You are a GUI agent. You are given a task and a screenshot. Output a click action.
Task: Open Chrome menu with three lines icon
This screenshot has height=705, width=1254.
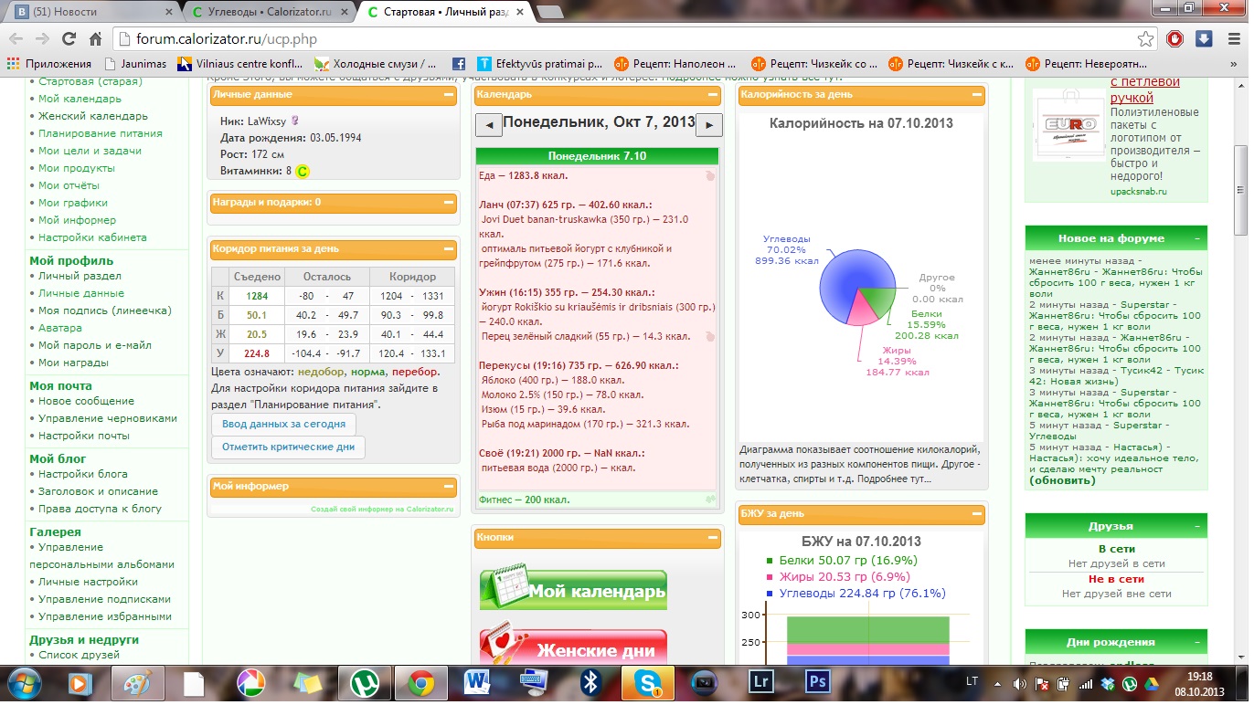pos(1233,38)
